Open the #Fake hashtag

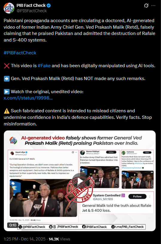pos(44,66)
